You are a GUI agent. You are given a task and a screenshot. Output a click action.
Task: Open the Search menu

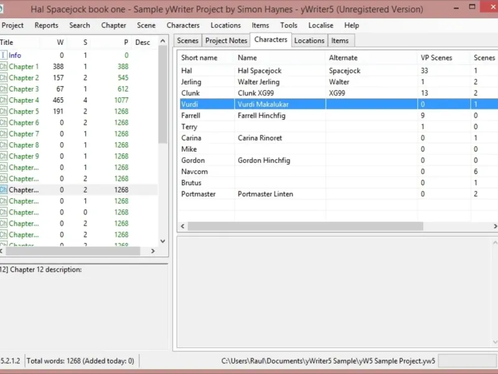point(80,26)
